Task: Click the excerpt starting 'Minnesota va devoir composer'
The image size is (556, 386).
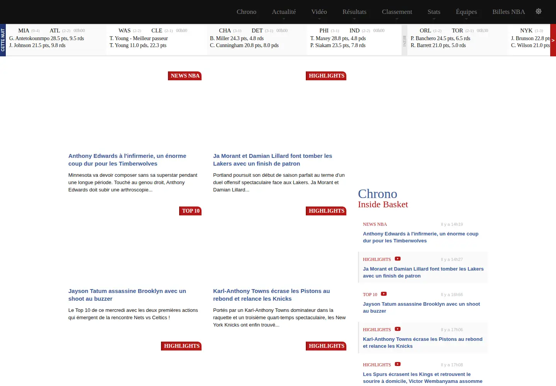Action: coord(133,182)
